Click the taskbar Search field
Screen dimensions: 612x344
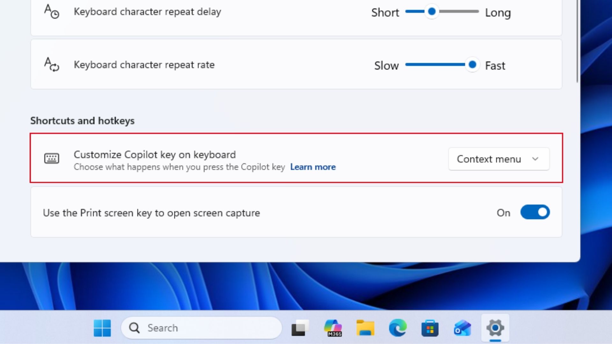(201, 328)
